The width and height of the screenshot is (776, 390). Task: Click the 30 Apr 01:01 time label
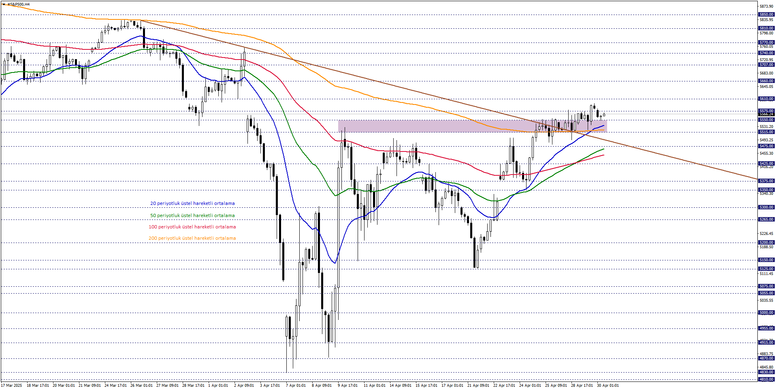tap(608, 386)
